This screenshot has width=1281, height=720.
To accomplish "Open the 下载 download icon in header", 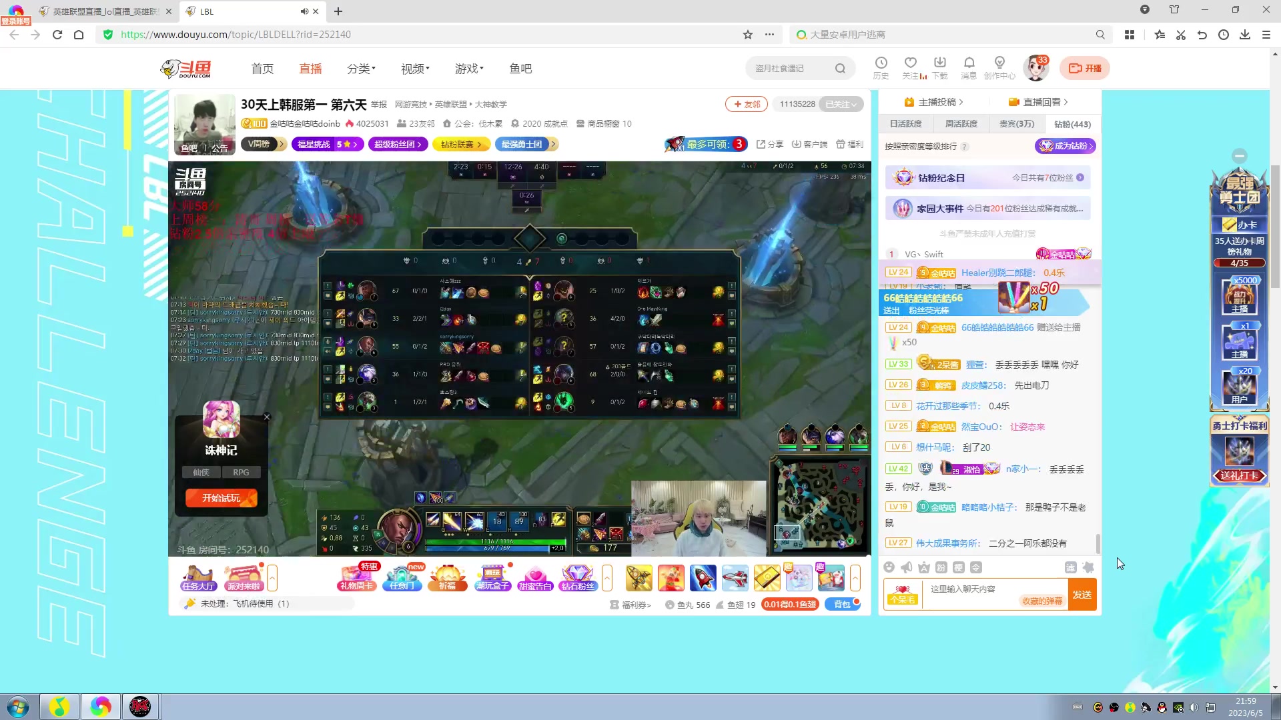I will pyautogui.click(x=940, y=67).
